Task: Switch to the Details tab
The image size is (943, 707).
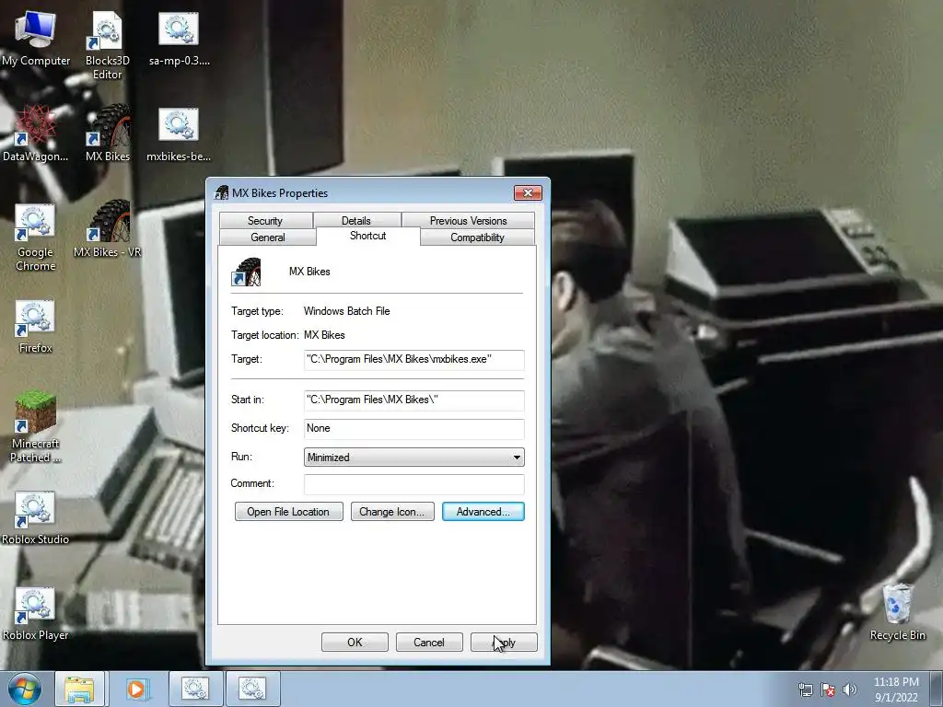Action: click(356, 221)
